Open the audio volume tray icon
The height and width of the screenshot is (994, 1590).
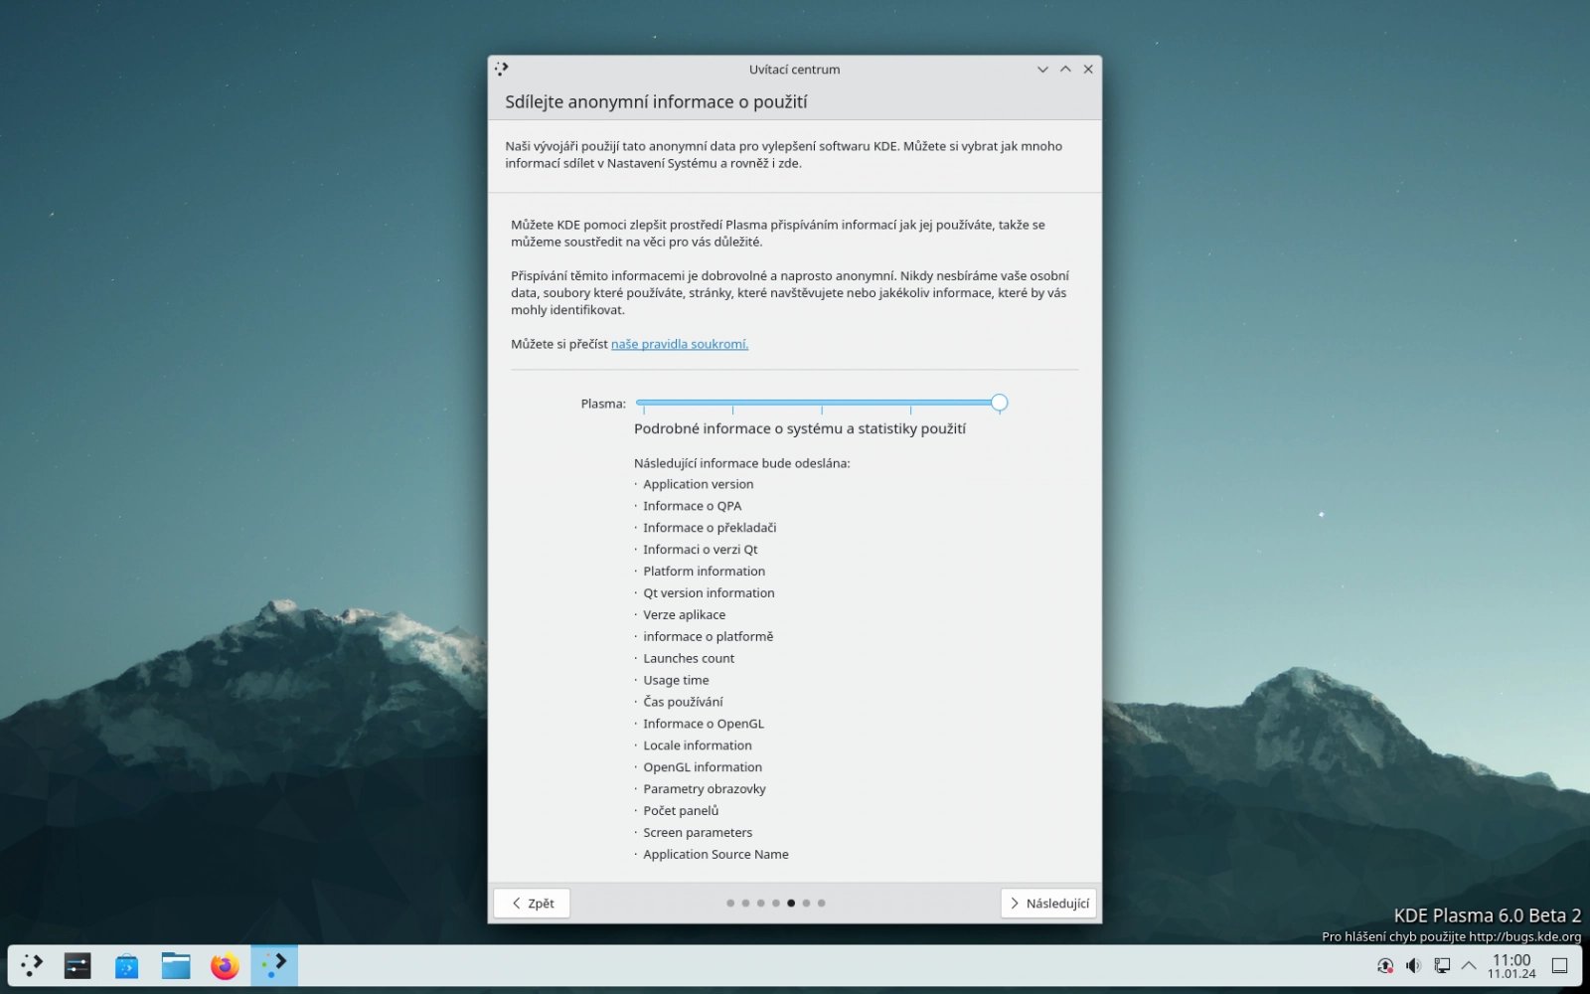tap(1413, 965)
